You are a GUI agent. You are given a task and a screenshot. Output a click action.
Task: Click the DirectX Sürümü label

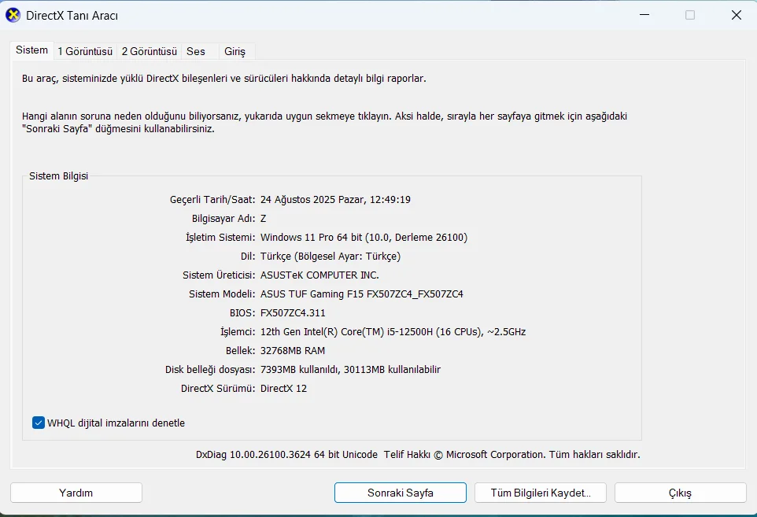click(x=218, y=388)
